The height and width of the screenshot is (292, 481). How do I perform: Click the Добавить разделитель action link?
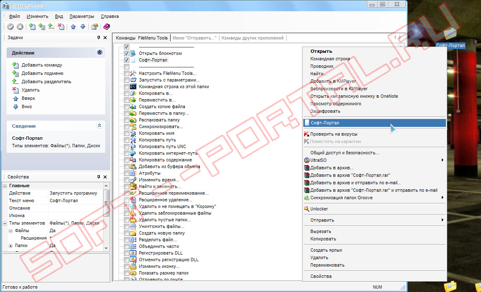[46, 82]
